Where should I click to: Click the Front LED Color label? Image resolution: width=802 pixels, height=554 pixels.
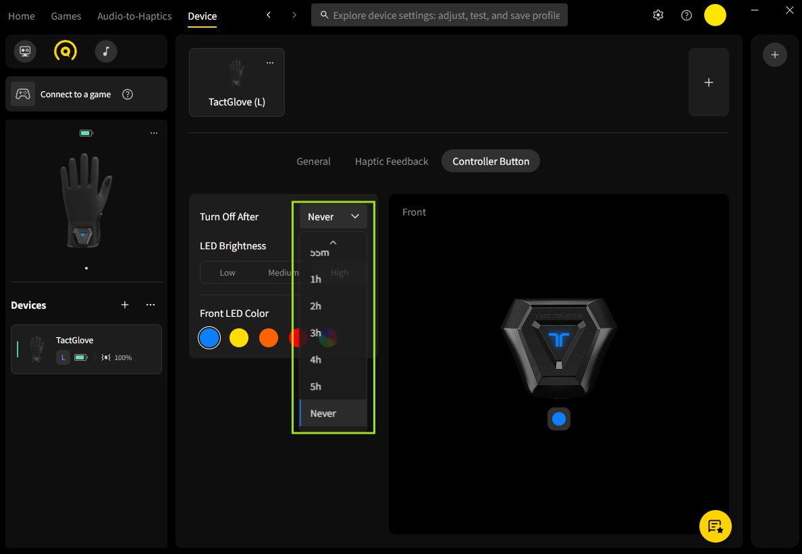234,313
